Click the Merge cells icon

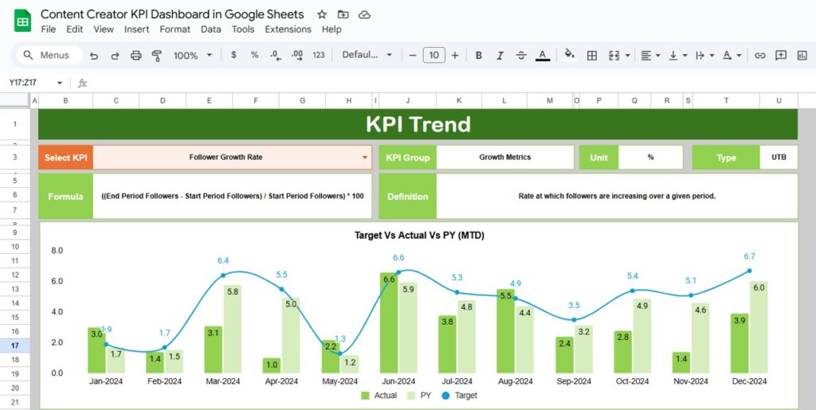[x=614, y=55]
